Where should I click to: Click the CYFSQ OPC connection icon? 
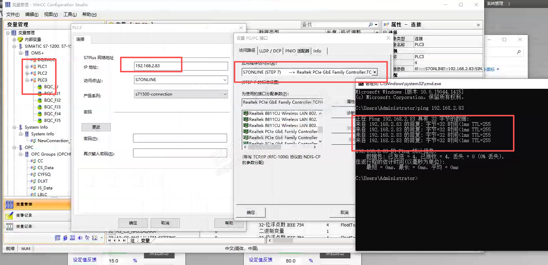point(34,174)
